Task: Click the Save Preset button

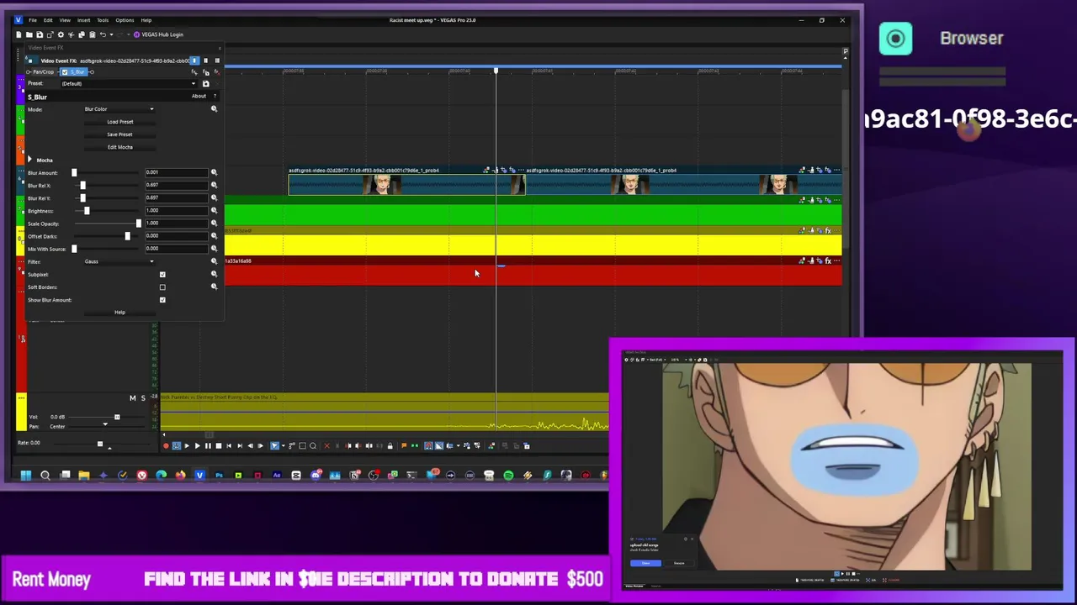Action: click(x=119, y=134)
